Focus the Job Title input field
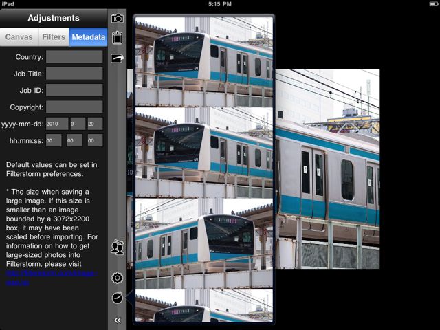 click(74, 74)
